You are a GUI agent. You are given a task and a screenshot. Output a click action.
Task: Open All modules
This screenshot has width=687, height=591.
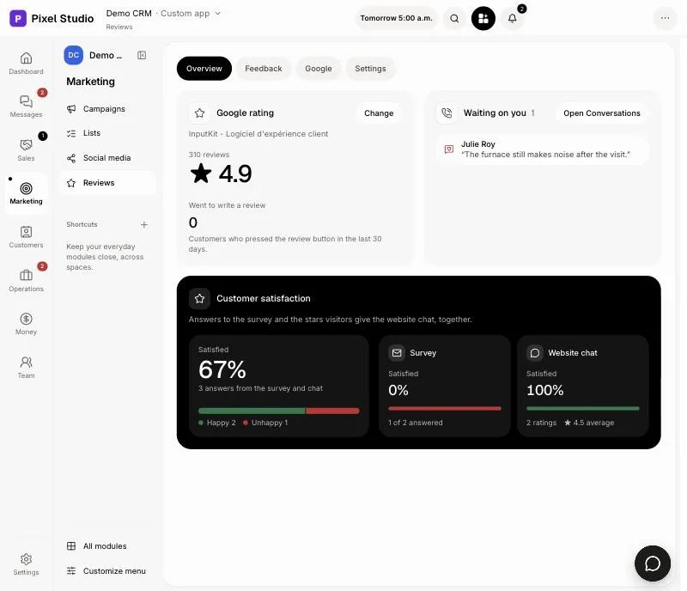(108, 545)
